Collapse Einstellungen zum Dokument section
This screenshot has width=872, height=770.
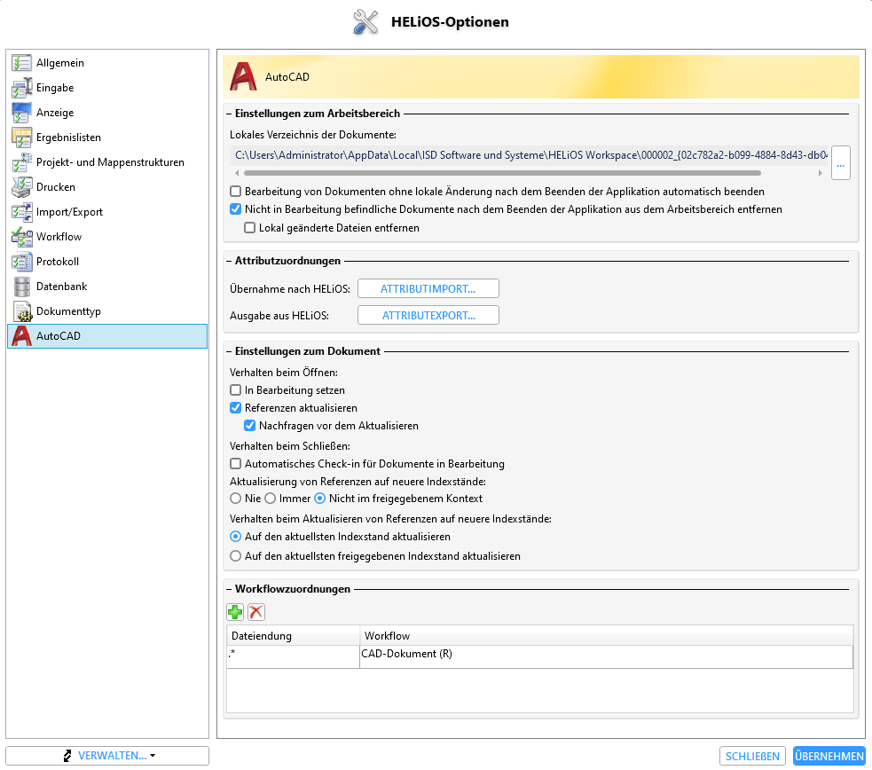pyautogui.click(x=229, y=351)
